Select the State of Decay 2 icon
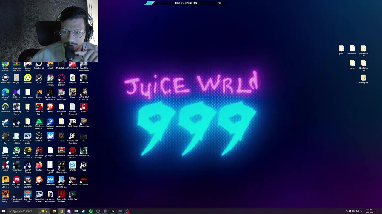Image resolution: width=382 pixels, height=214 pixels. click(x=5, y=197)
